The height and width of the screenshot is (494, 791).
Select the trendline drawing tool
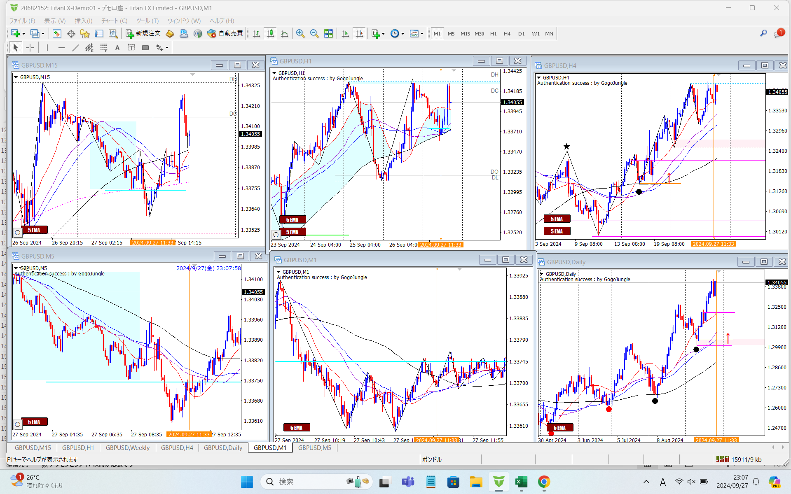pyautogui.click(x=75, y=48)
